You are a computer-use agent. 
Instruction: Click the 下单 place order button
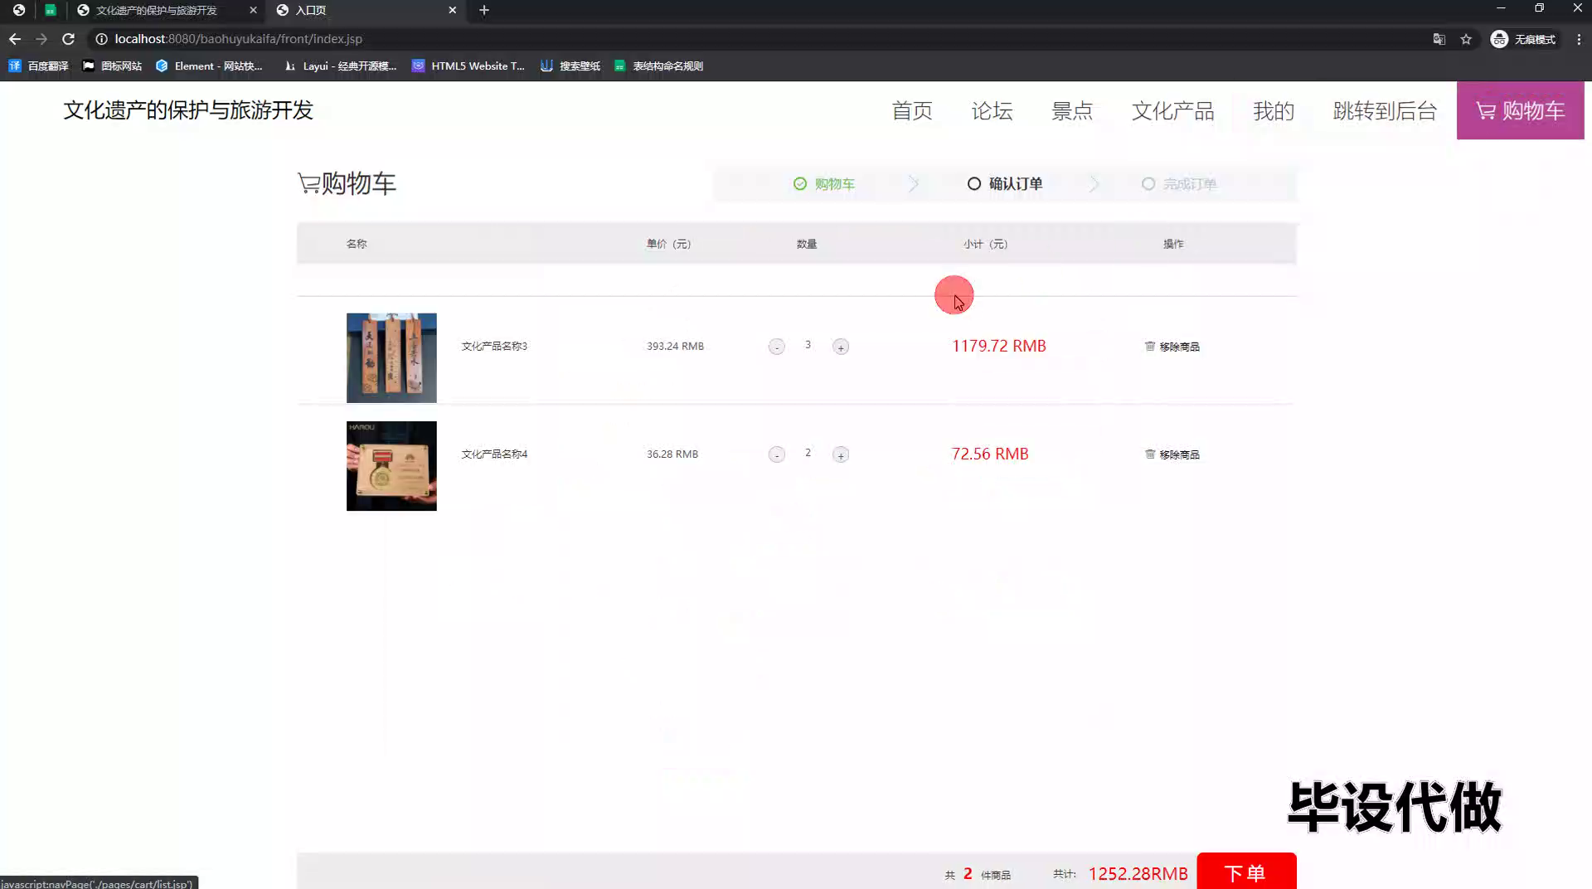pos(1246,872)
